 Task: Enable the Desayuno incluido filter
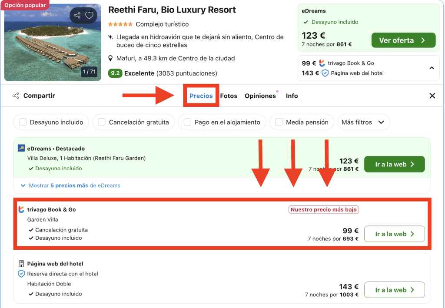pos(23,122)
